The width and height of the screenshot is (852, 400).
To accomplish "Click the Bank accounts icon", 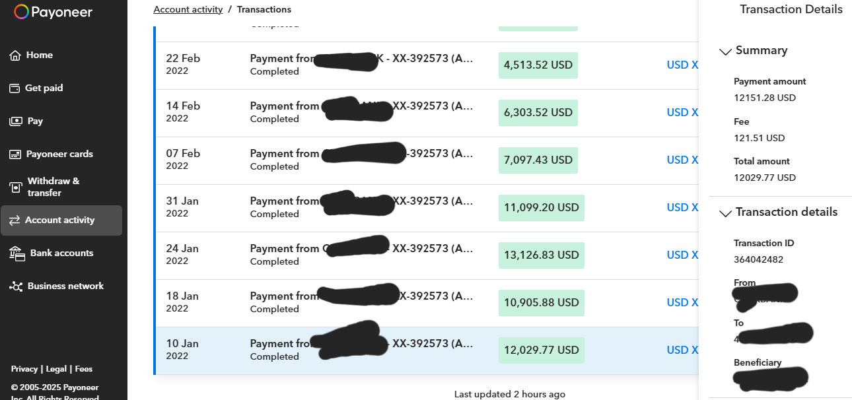I will point(17,253).
